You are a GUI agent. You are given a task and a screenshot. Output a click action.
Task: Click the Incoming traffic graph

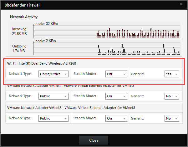click(x=107, y=32)
